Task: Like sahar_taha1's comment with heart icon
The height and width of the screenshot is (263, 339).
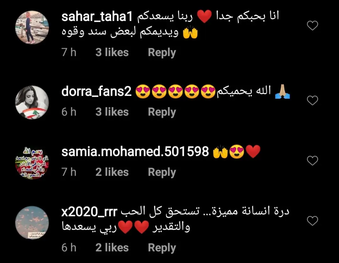Action: [x=312, y=25]
